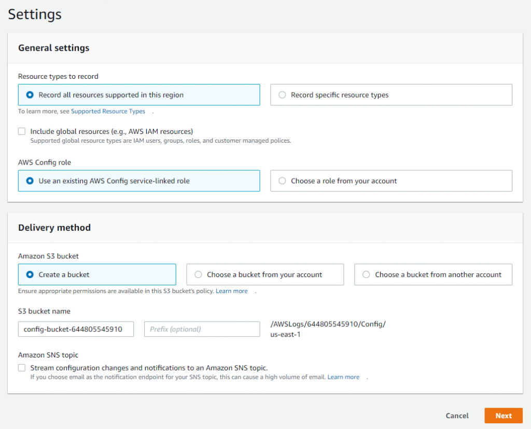This screenshot has height=429, width=531.
Task: Click the General settings section header
Action: [54, 48]
